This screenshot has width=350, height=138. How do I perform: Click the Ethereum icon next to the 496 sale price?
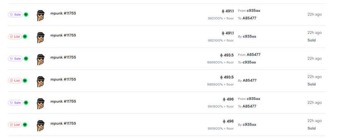[x=224, y=99]
